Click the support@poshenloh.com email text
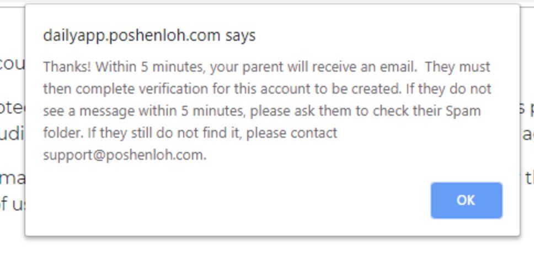 (124, 155)
